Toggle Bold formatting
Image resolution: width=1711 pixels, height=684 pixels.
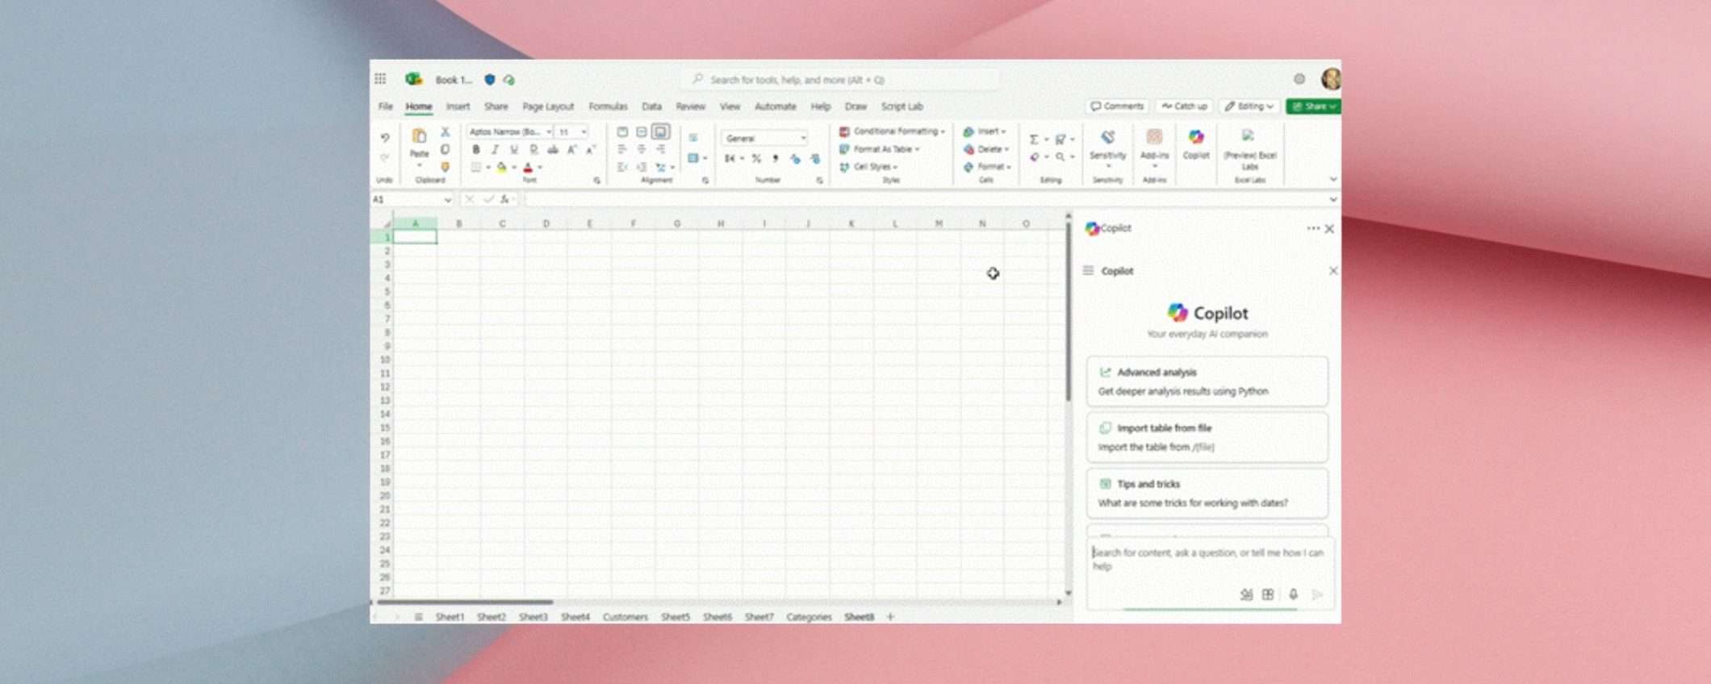click(476, 149)
